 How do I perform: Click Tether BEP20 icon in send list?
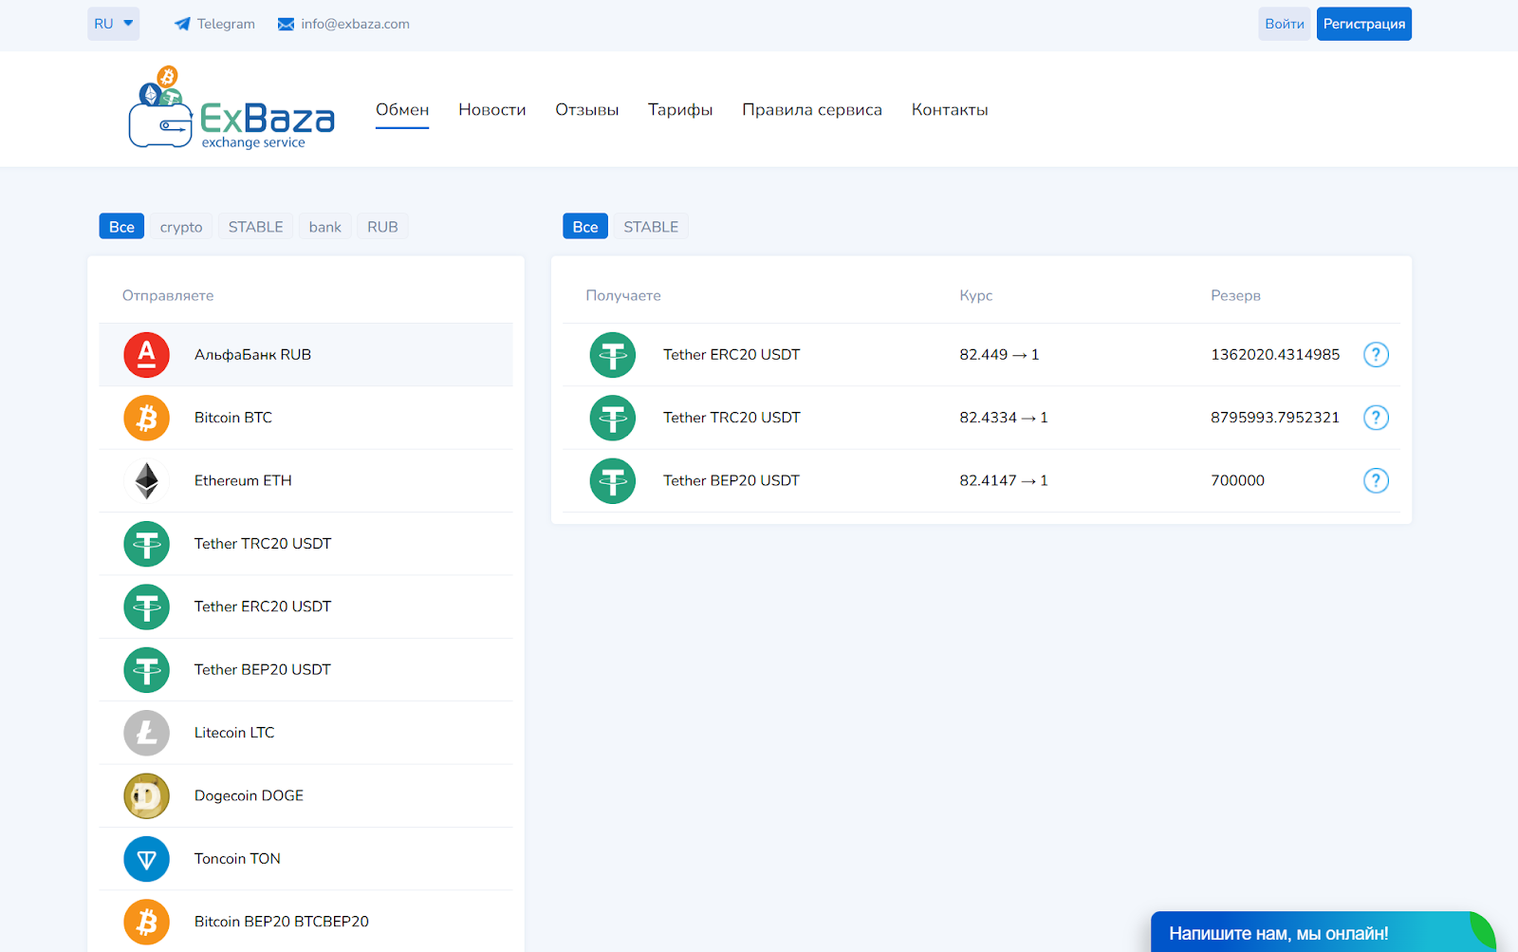(x=146, y=670)
